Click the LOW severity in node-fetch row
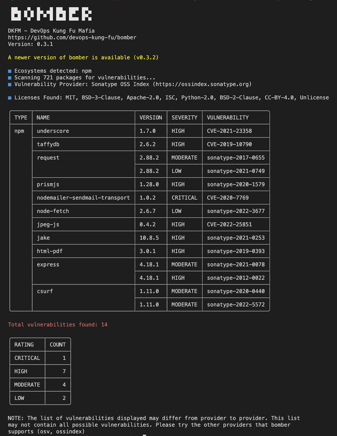 (177, 211)
